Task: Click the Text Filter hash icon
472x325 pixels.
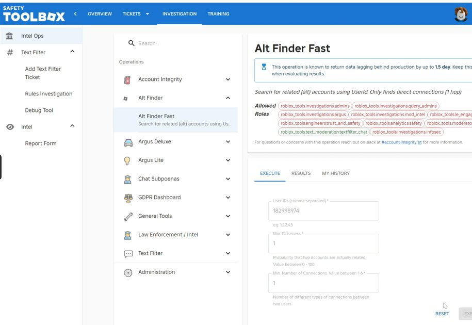Action: tap(10, 53)
